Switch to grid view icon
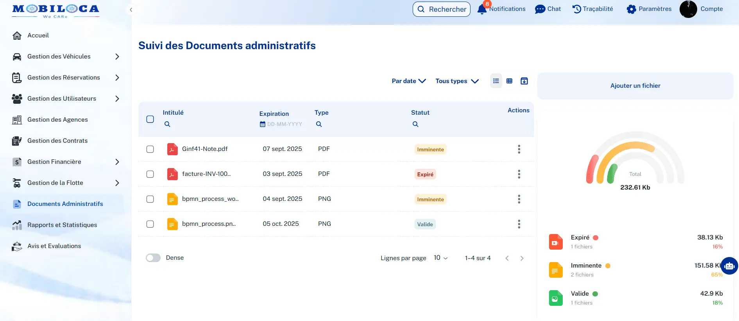Viewport: 739px width, 321px height. [x=509, y=81]
